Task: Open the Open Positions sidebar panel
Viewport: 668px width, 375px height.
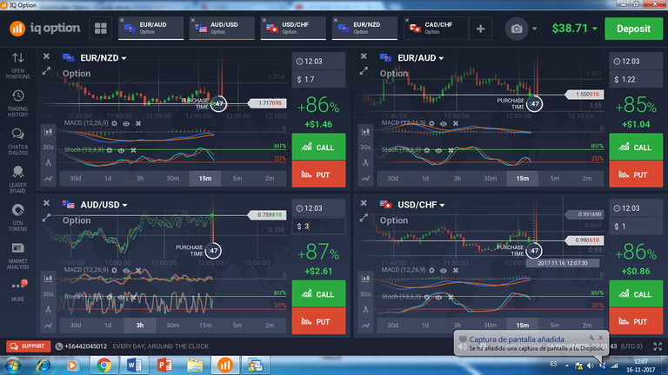Action: coord(18,65)
